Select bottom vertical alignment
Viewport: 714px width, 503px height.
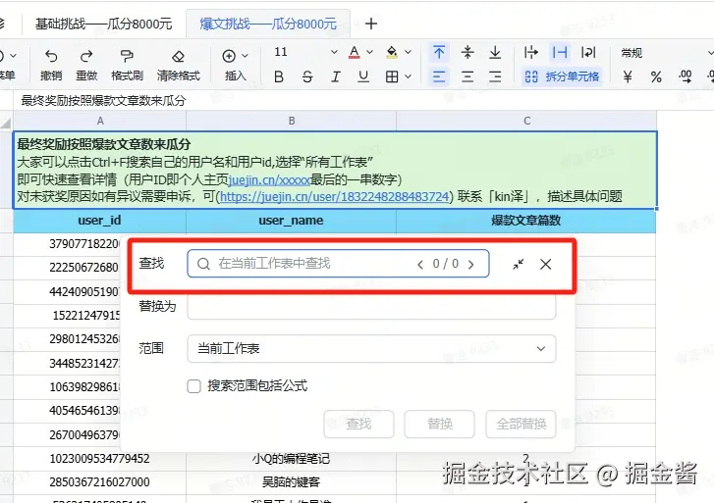(x=495, y=52)
